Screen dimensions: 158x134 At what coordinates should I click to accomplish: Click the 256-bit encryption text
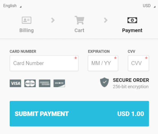click(131, 87)
